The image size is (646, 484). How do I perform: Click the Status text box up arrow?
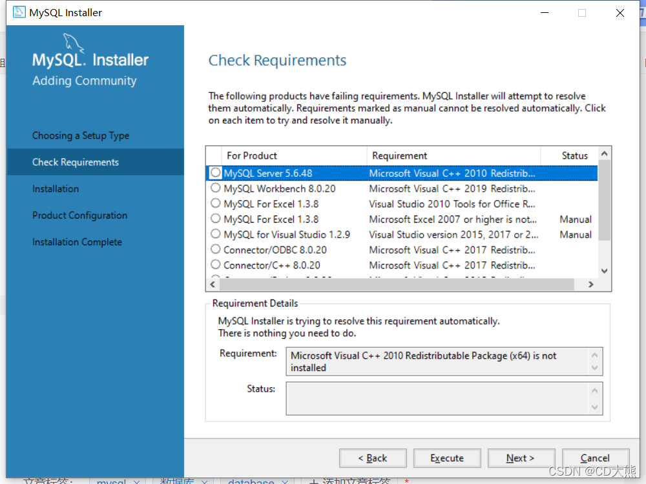click(594, 390)
